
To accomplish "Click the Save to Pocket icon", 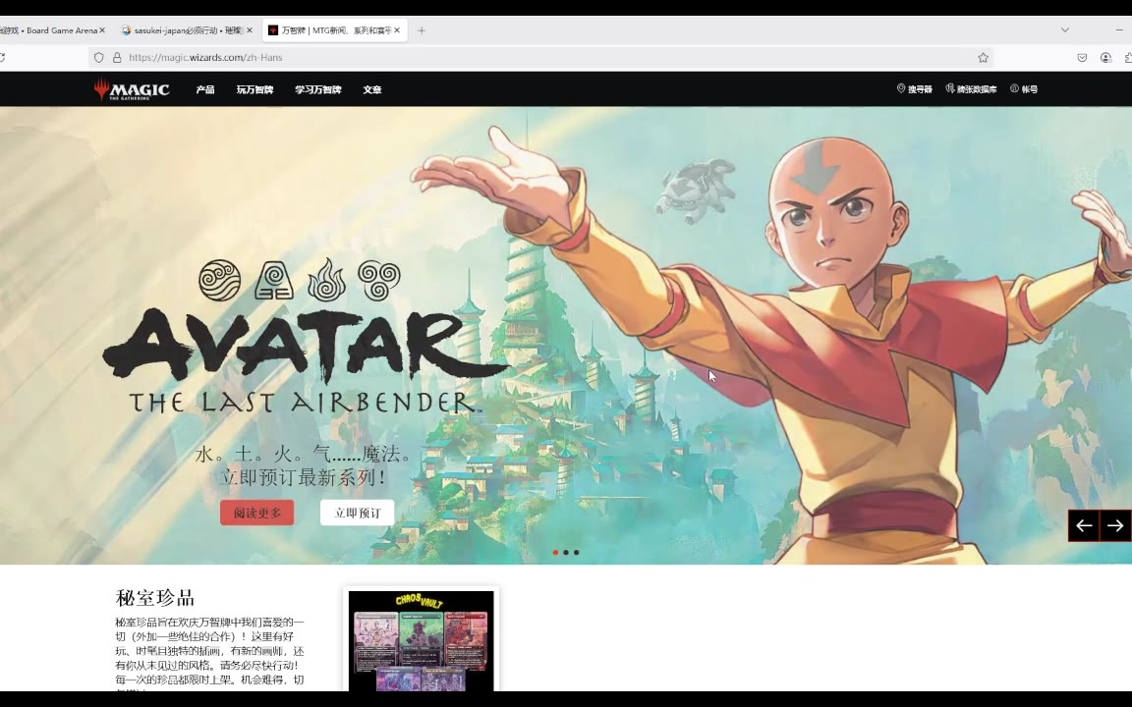I will point(1082,58).
